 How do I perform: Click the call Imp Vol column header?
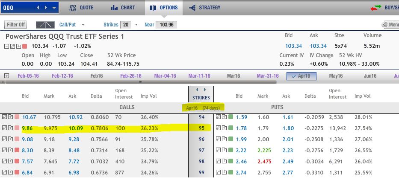tap(148, 96)
